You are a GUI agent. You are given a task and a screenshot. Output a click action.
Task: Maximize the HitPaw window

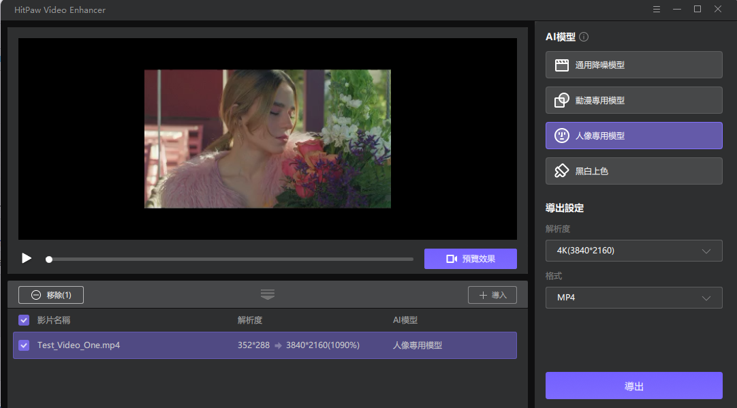[x=697, y=10]
